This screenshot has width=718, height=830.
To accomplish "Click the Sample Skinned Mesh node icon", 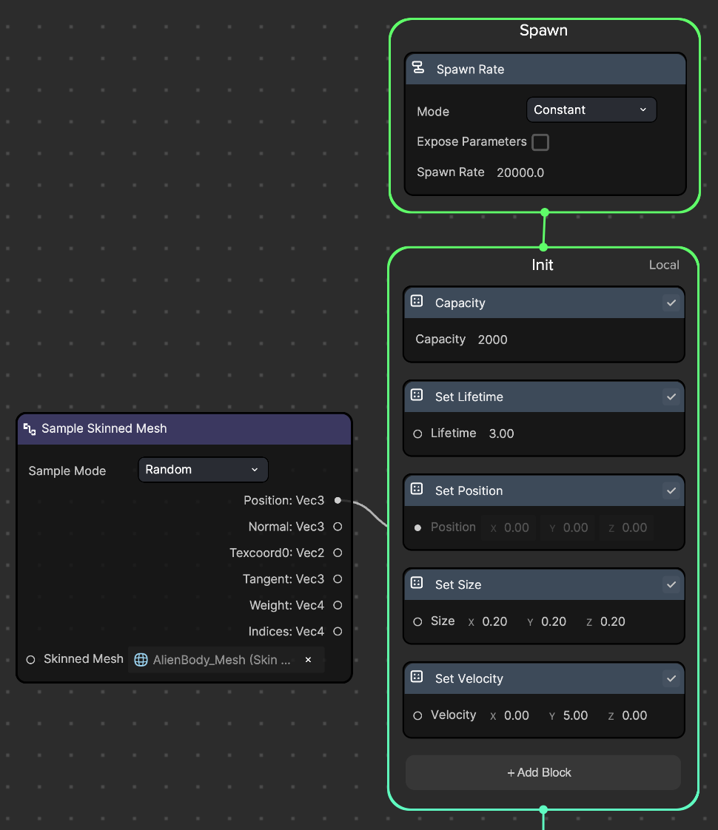I will coord(30,428).
